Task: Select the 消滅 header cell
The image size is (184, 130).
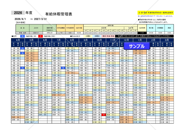Action: pos(169,28)
